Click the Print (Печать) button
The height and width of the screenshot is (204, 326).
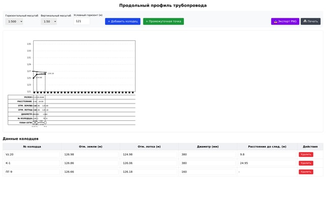[x=310, y=21]
